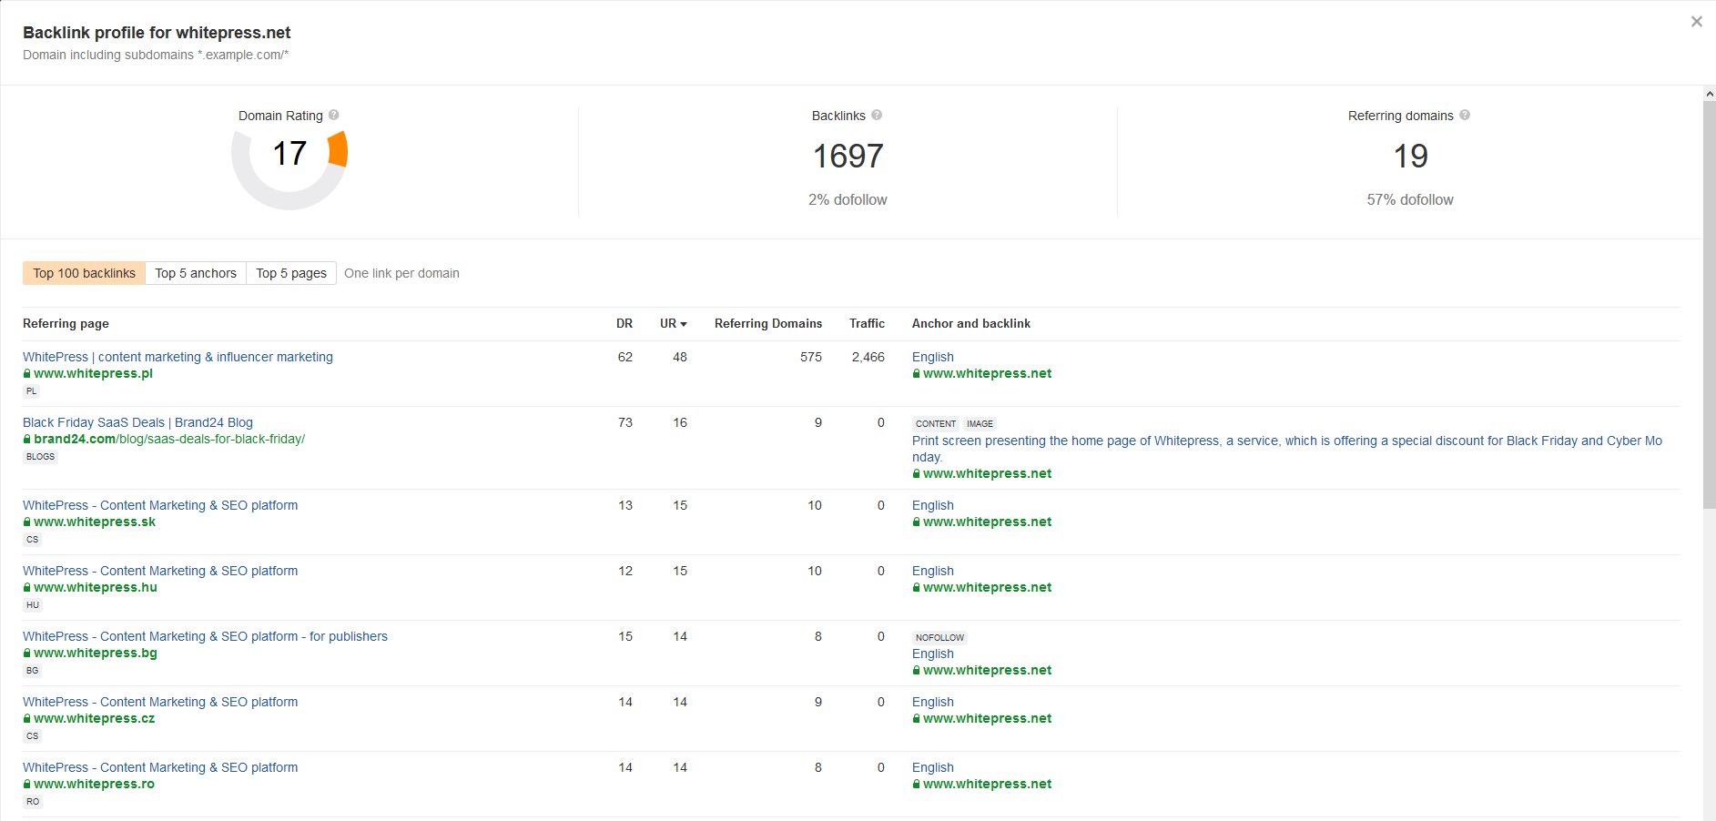Click the English anchor in the whitepress.pl row
Viewport: 1716px width, 821px height.
pos(933,357)
